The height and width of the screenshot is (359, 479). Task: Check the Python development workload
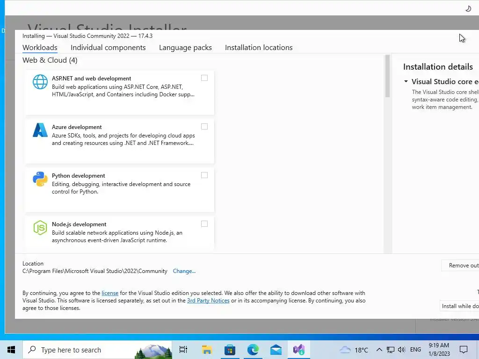(x=204, y=175)
